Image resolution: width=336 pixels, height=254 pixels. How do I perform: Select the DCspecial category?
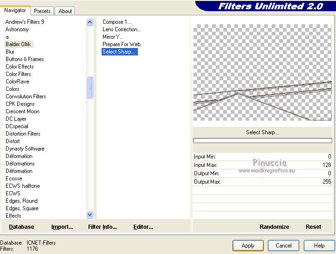17,126
